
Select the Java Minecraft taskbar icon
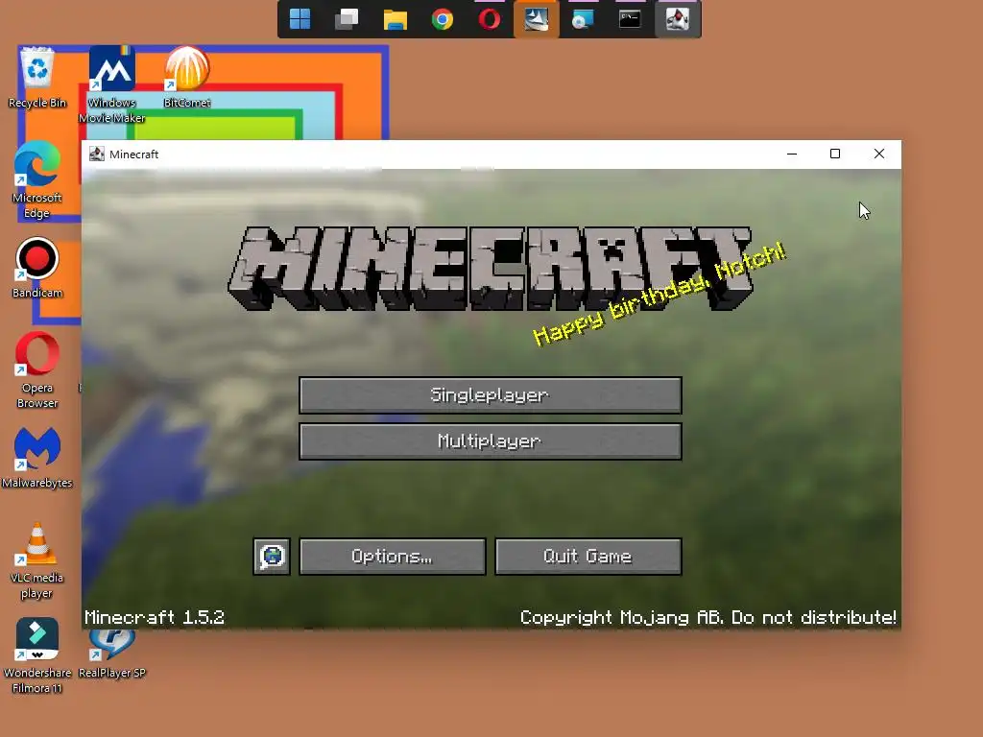(x=678, y=19)
